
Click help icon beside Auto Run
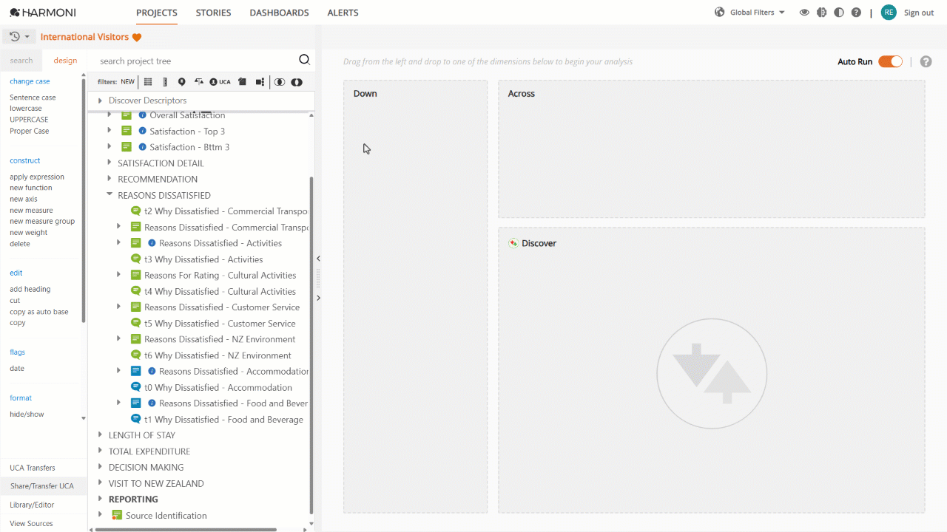(926, 61)
